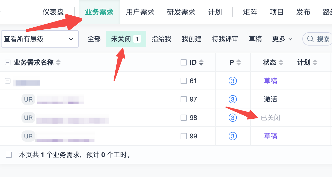The height and width of the screenshot is (177, 332).
Task: Open the 研发需求 navigation tab
Action: 181,12
